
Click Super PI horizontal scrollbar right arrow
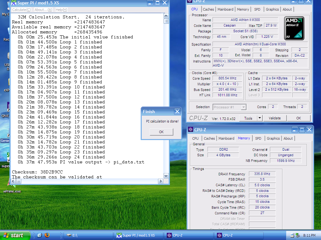[160, 181]
